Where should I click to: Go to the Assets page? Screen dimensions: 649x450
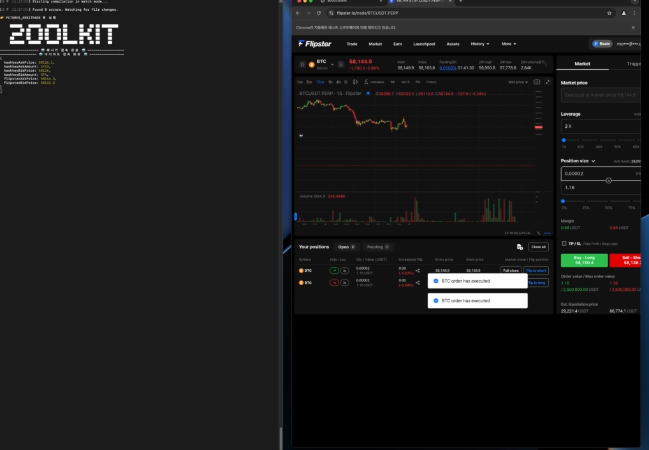coord(453,44)
